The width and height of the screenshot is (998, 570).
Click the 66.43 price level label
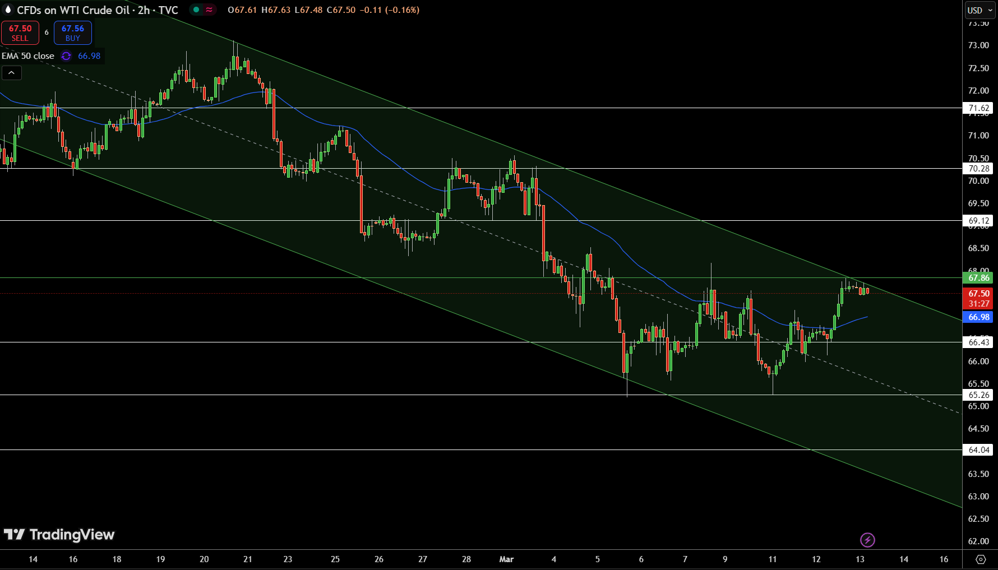point(978,342)
